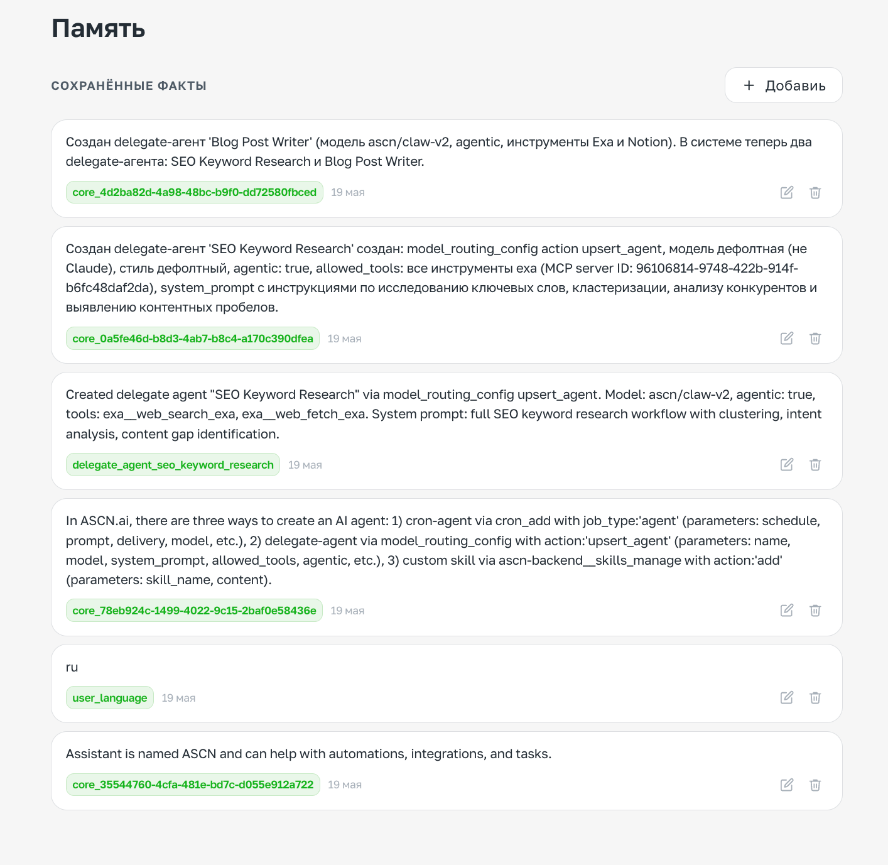Edit the Assistant is named ASCN fact

787,785
